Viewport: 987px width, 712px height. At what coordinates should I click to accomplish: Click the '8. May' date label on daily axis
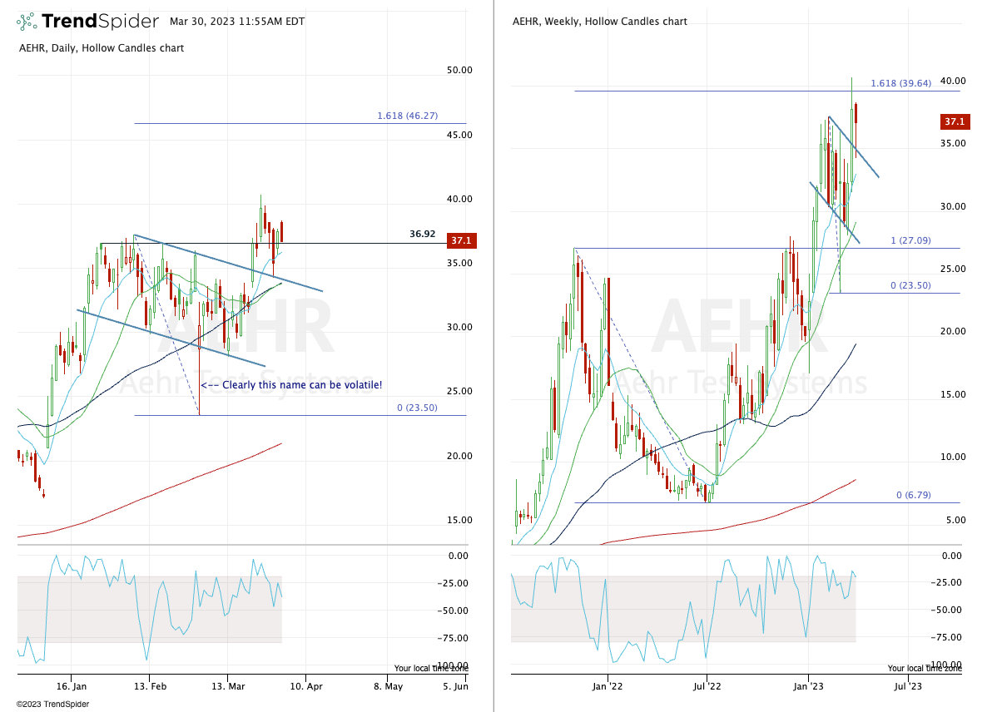[388, 686]
